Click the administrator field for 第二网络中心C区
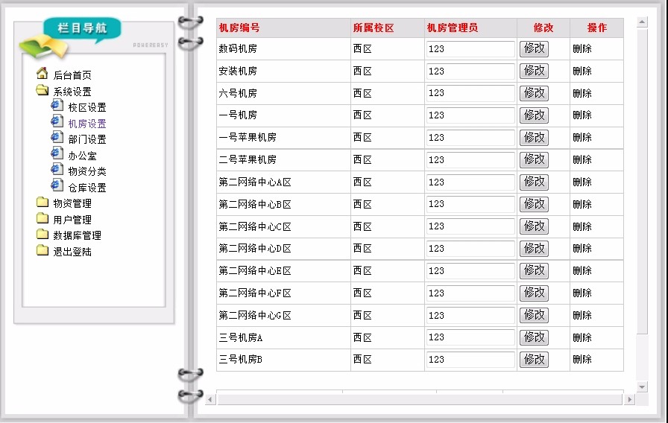Viewport: 668px width, 423px height. (x=470, y=226)
